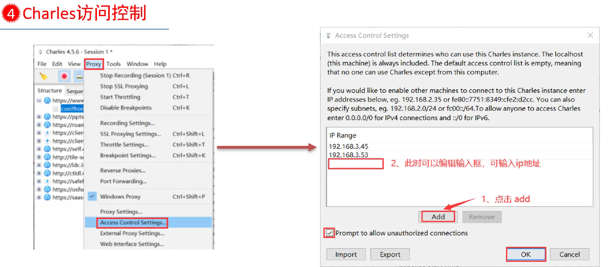Open the File menu in Charles
Image resolution: width=609 pixels, height=267 pixels.
[x=42, y=64]
